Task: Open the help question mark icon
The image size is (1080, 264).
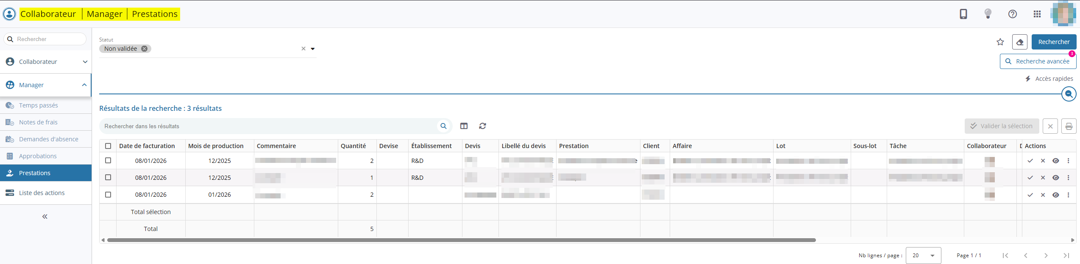Action: pos(1012,14)
